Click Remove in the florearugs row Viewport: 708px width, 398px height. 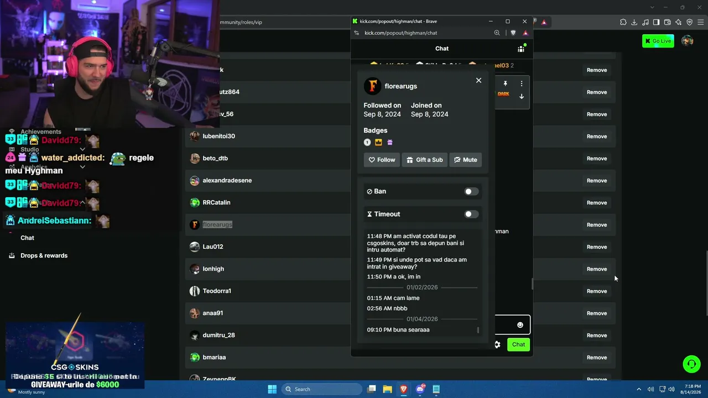coord(597,225)
